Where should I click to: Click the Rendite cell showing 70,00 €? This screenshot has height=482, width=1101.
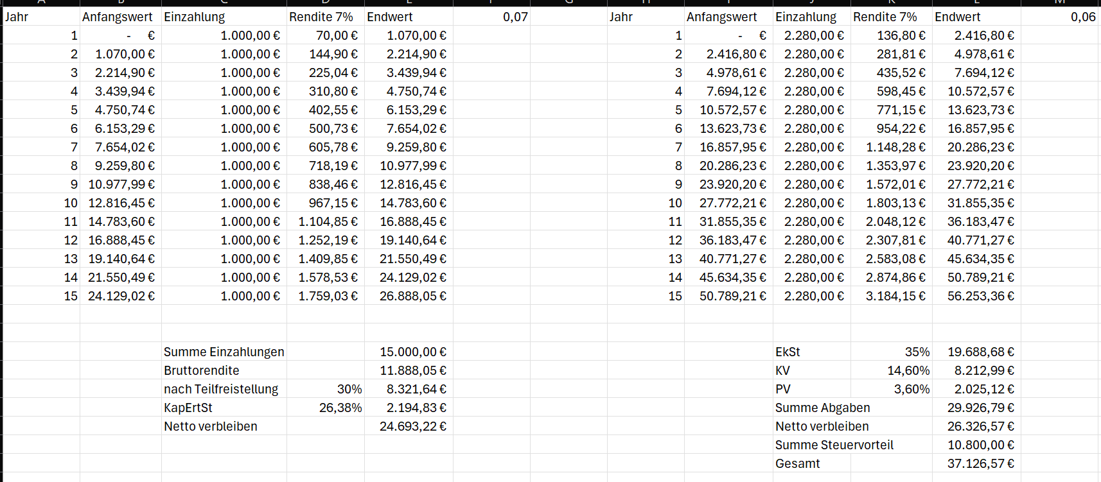pyautogui.click(x=325, y=35)
